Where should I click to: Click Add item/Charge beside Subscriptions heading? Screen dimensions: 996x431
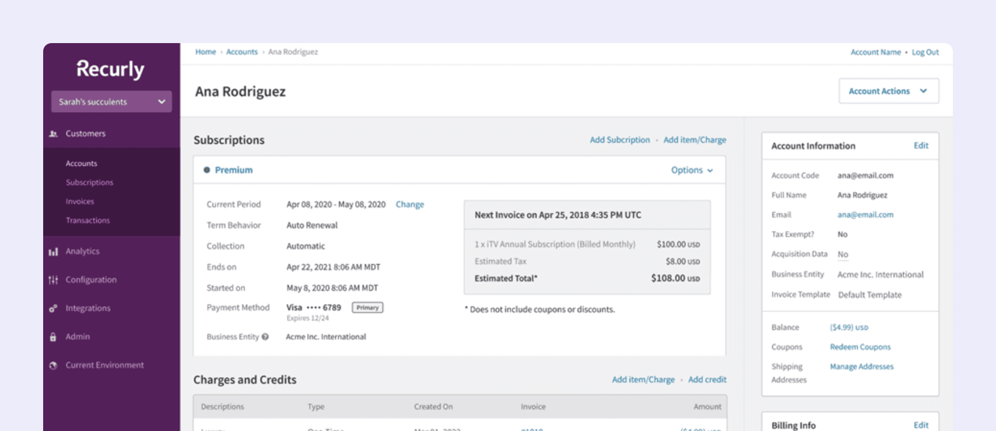coord(695,140)
